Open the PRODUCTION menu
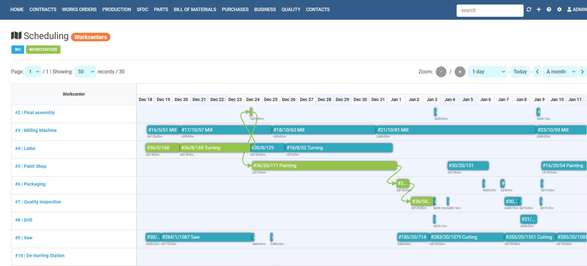Screen dimensions: 587x266 (116, 10)
